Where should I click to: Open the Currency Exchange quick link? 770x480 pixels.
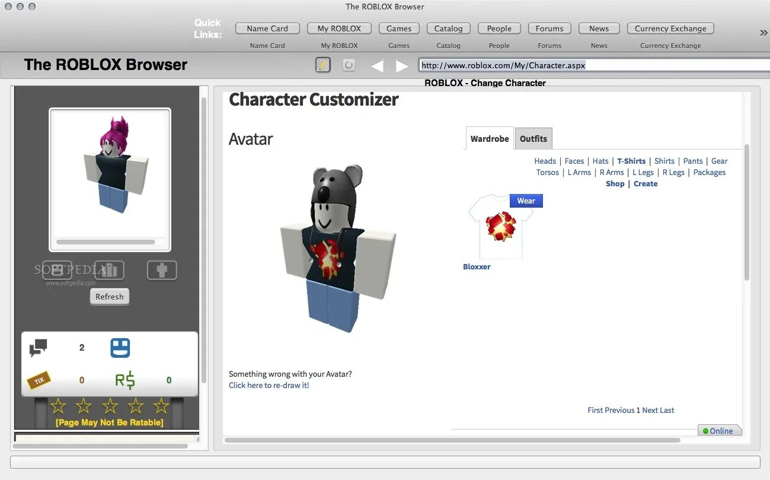click(670, 28)
